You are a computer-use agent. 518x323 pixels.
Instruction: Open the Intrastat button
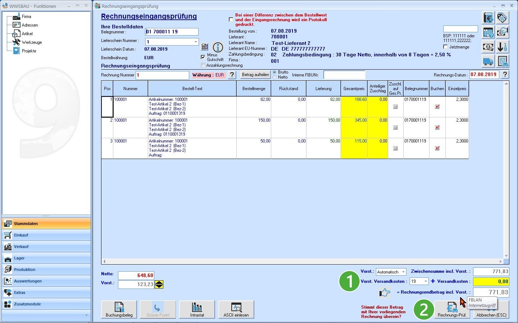(x=197, y=309)
